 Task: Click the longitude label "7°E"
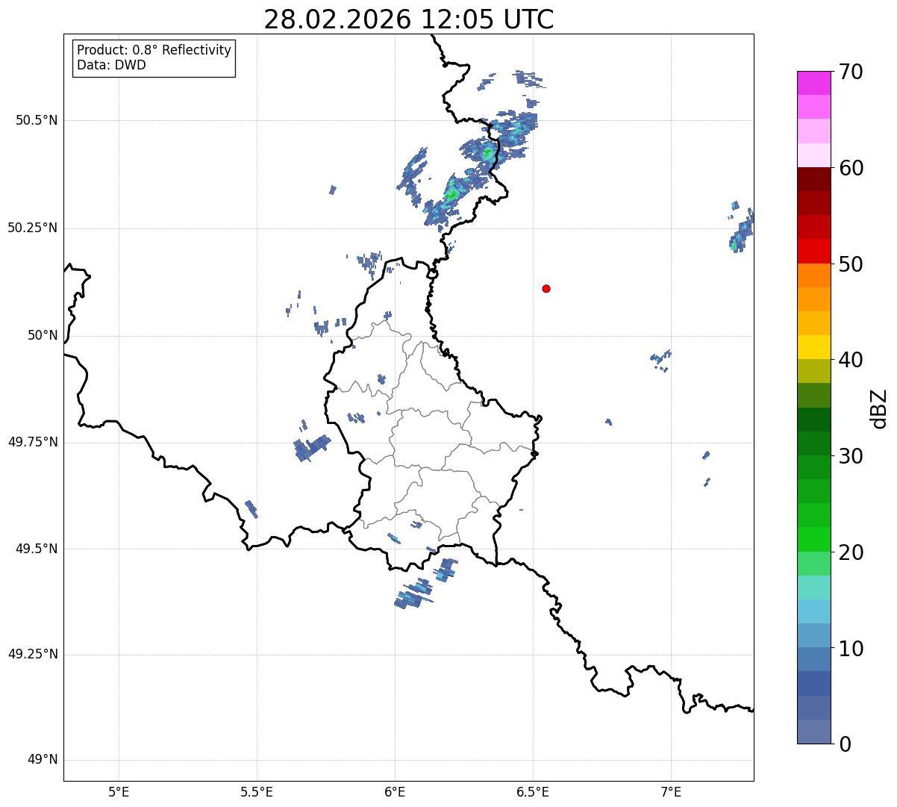671,792
